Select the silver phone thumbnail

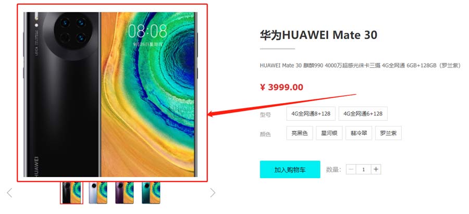[98, 193]
